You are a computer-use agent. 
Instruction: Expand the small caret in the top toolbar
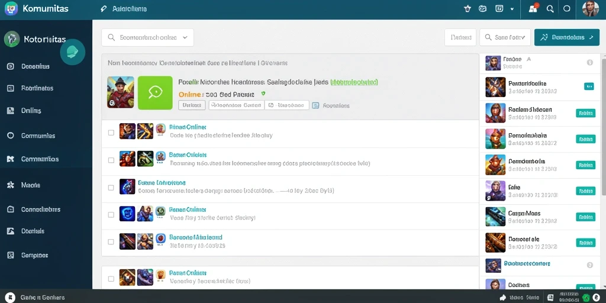pyautogui.click(x=512, y=9)
